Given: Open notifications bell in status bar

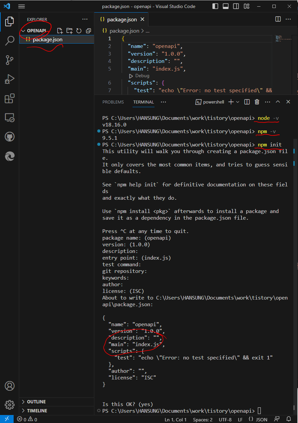Looking at the screenshot, I should pos(289,419).
